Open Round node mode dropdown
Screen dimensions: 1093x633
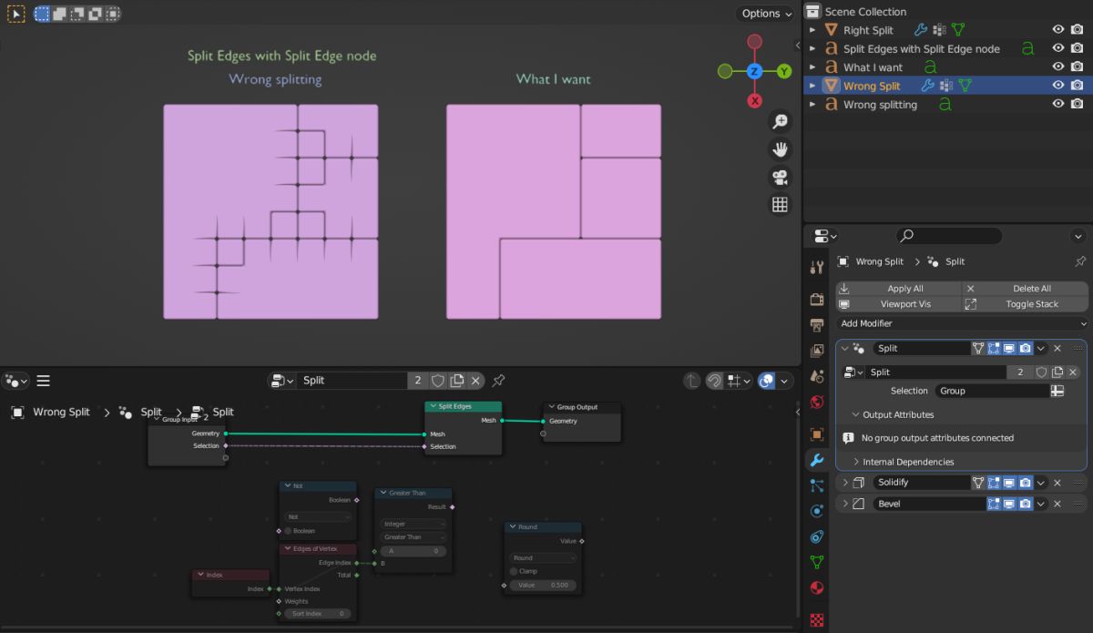tap(543, 557)
